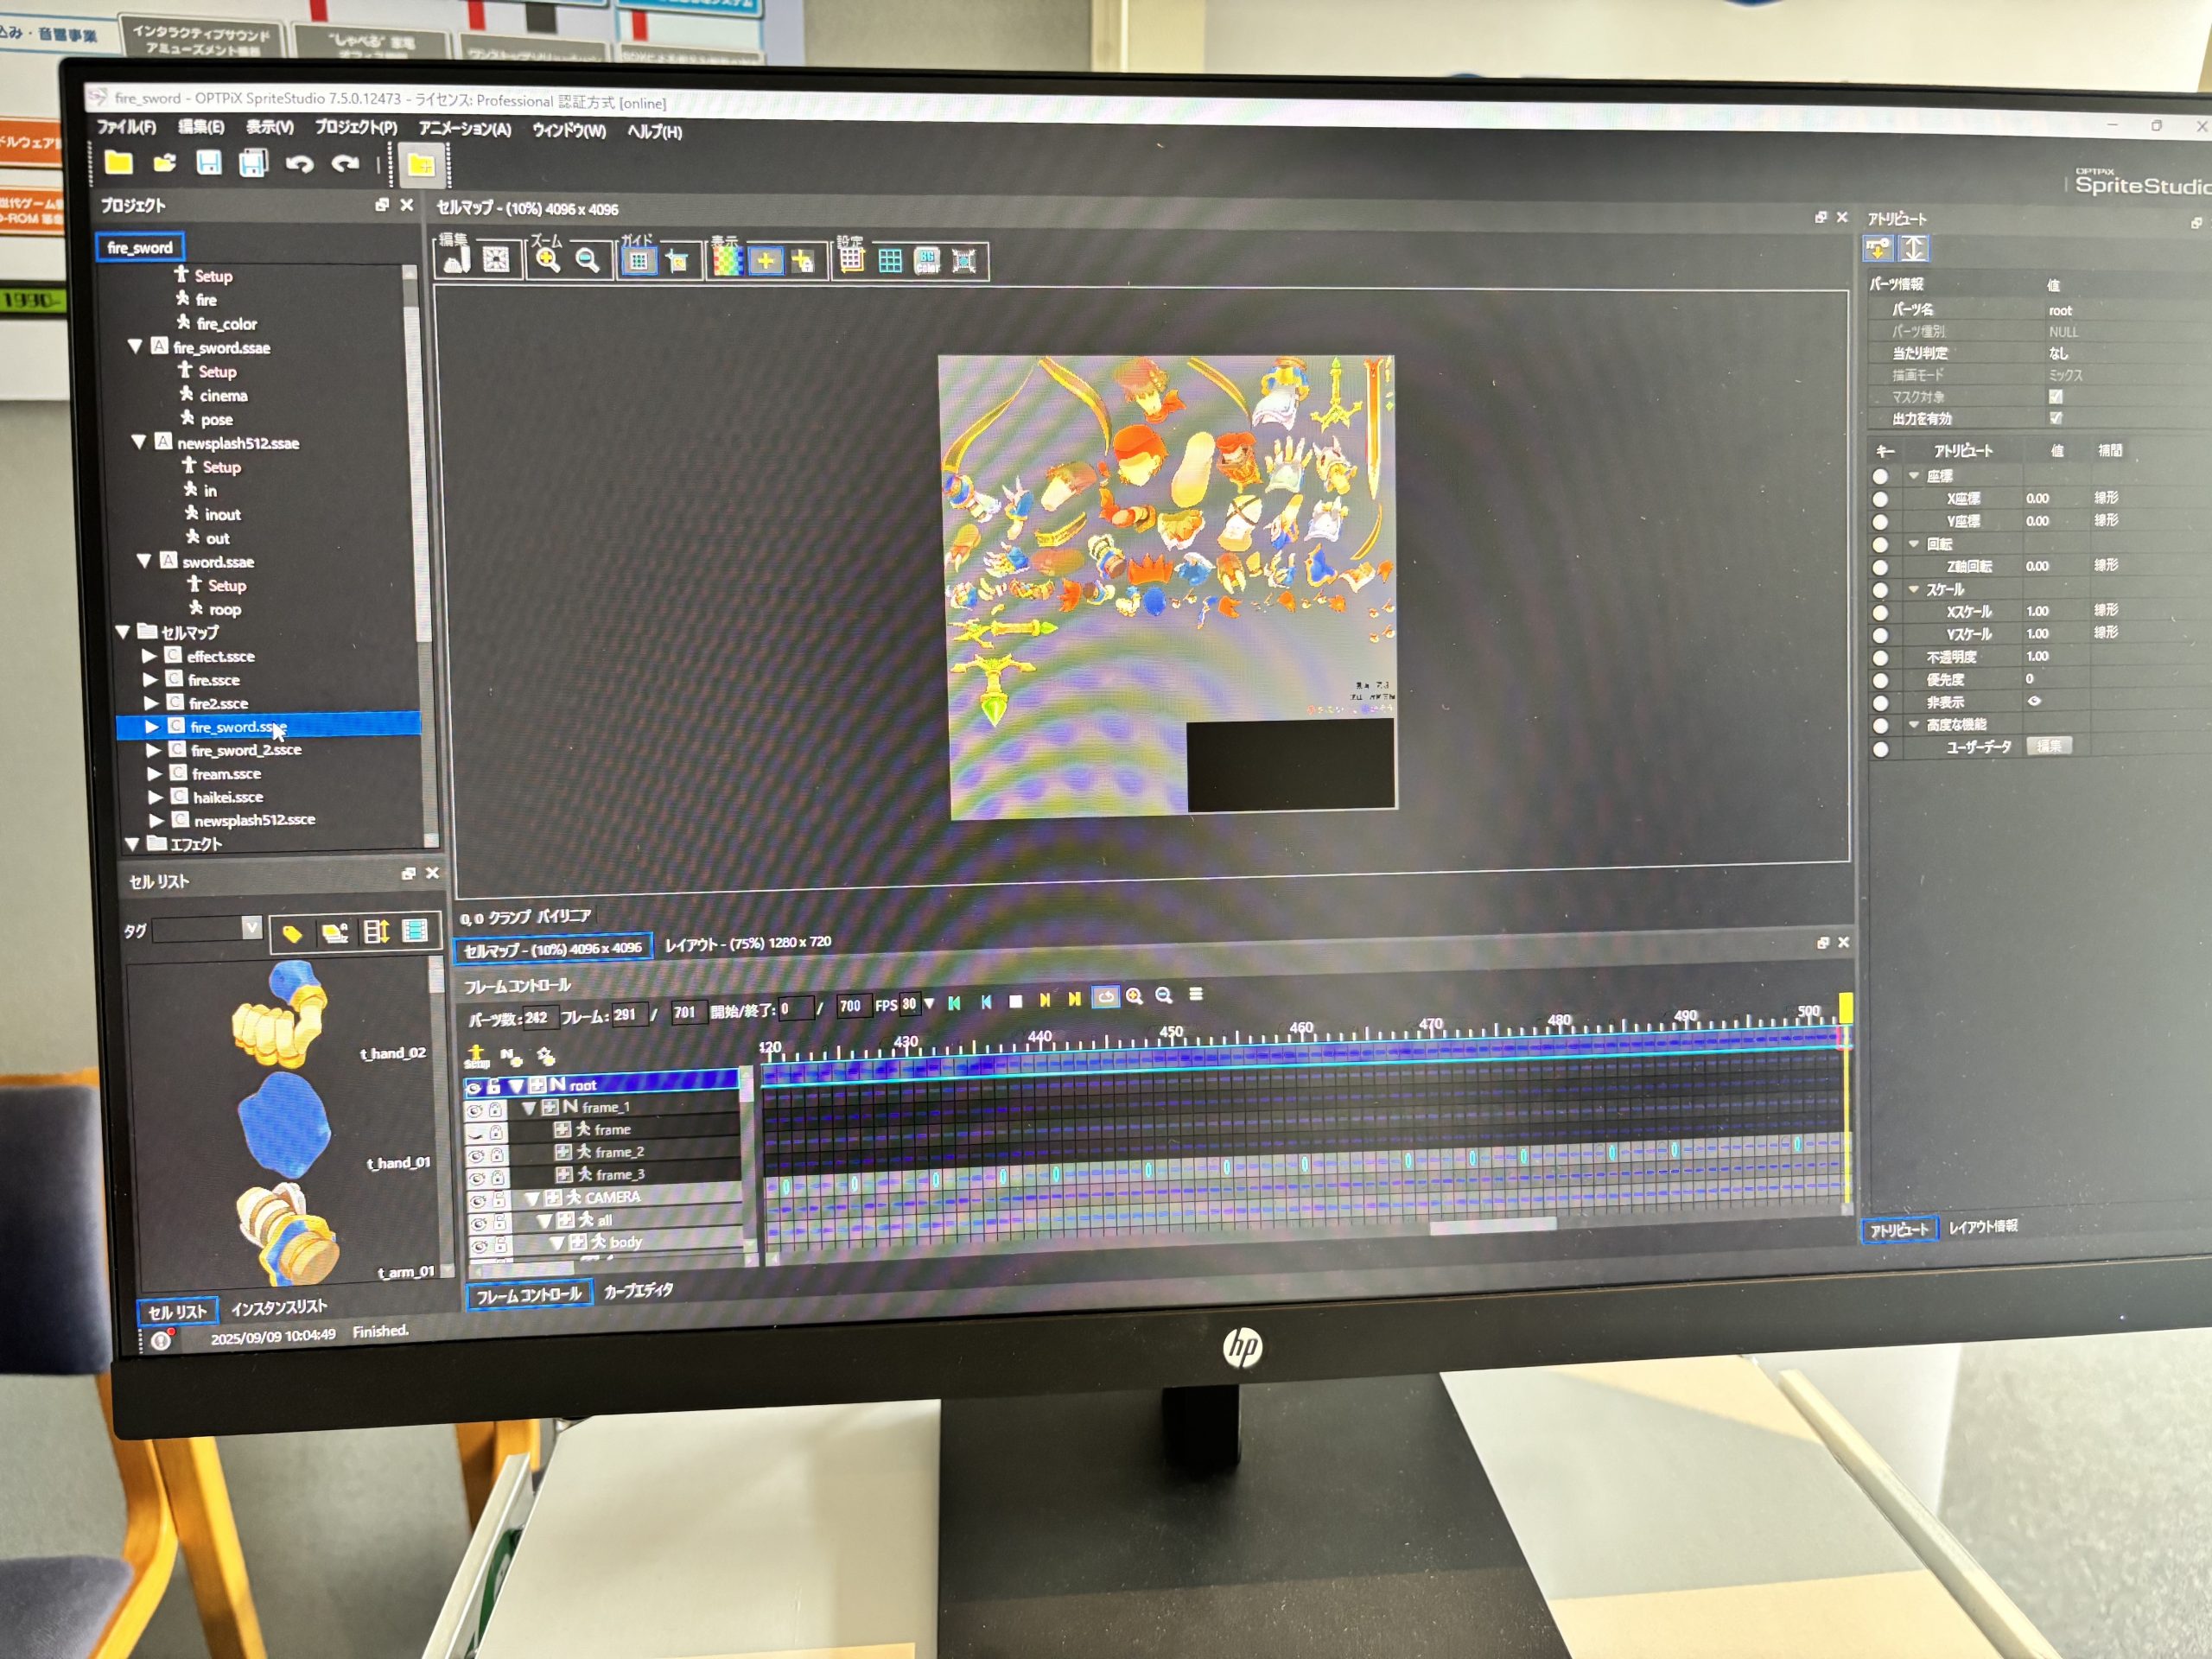Click Setup mode icon above parts list

coord(476,1056)
